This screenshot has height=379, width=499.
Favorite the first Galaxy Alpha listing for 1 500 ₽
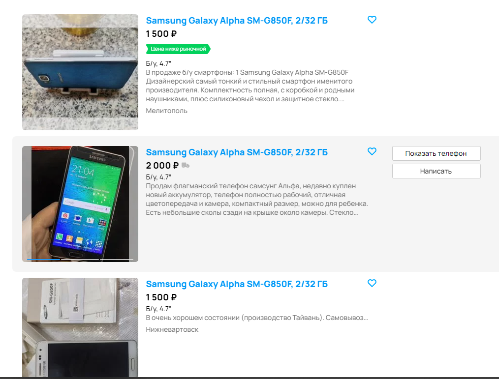click(x=372, y=20)
